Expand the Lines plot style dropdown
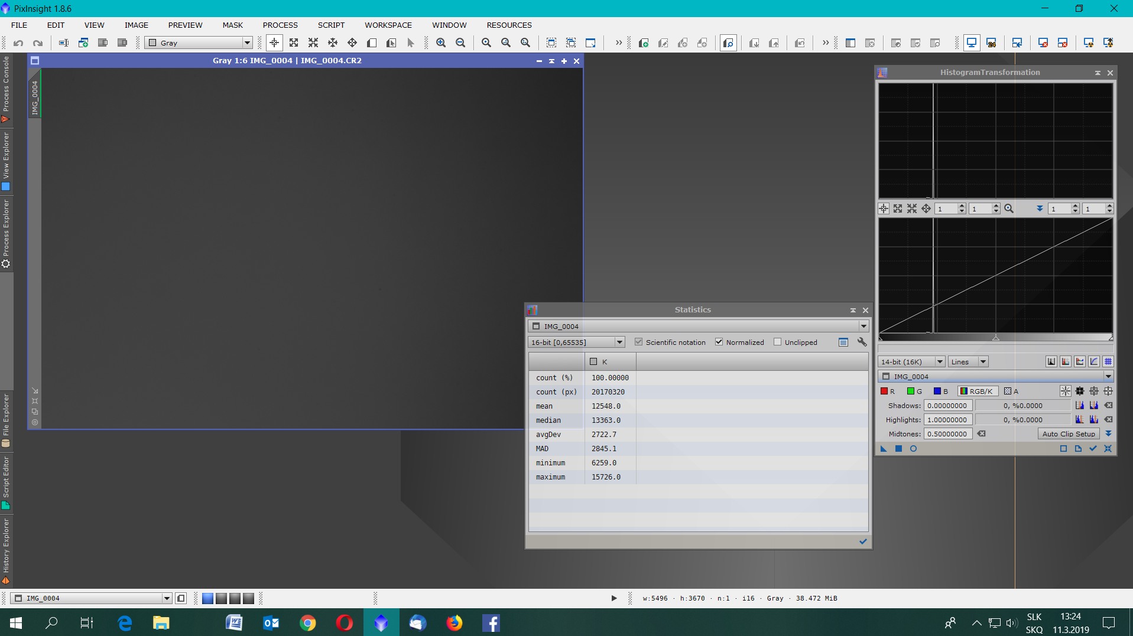 click(983, 361)
